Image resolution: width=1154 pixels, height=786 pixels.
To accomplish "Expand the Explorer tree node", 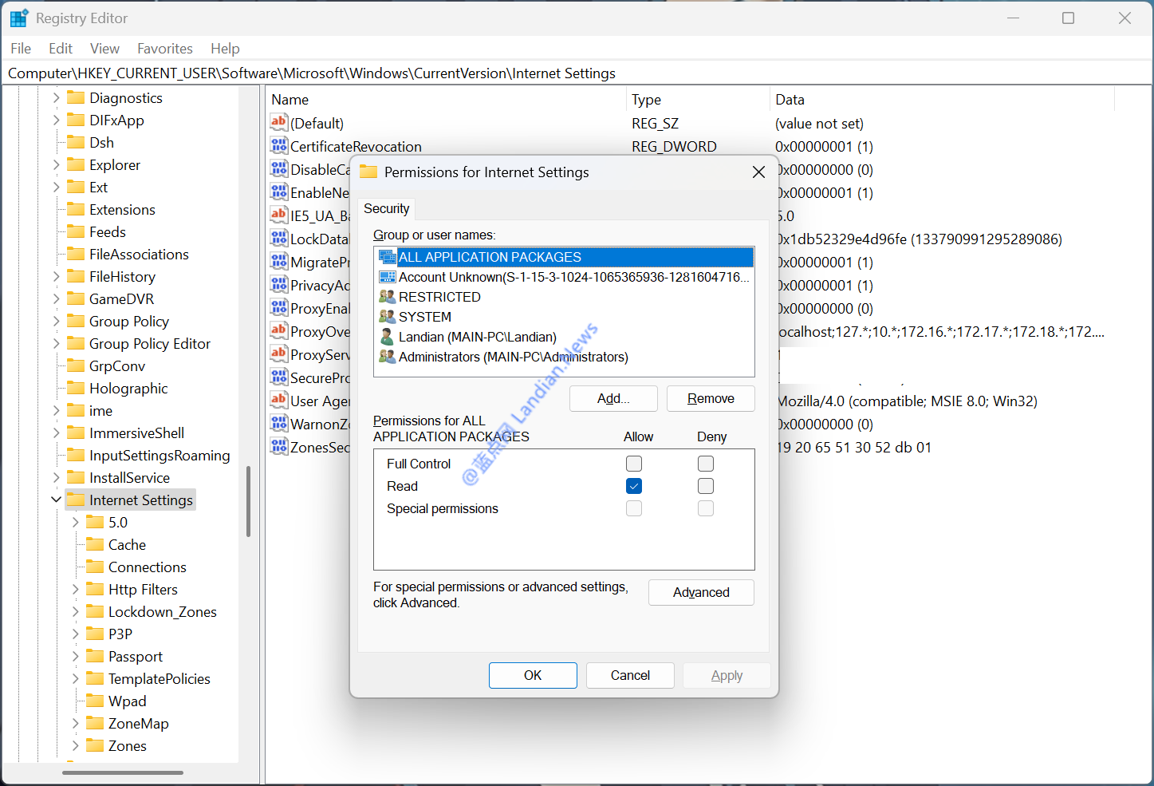I will pyautogui.click(x=56, y=164).
